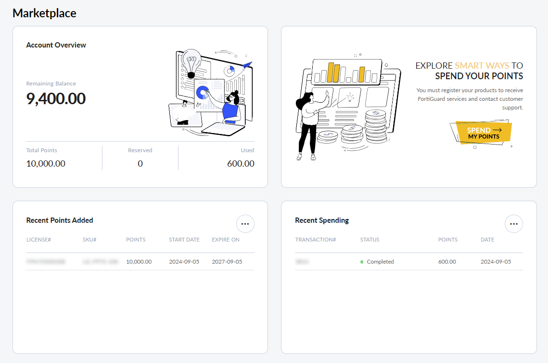The height and width of the screenshot is (363, 548).
Task: Click the LICENSE# column header
Action: click(x=39, y=240)
